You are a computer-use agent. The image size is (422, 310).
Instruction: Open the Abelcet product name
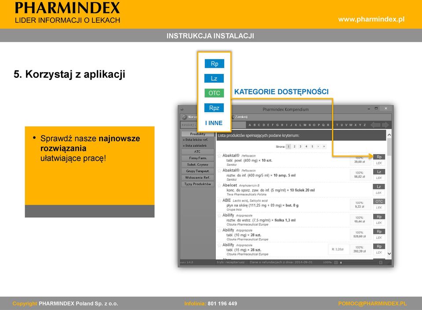point(229,185)
